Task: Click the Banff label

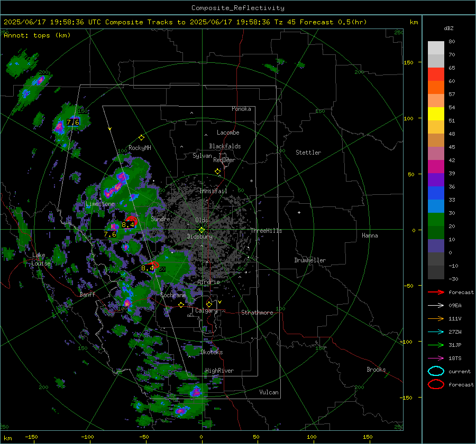Action: 87,295
